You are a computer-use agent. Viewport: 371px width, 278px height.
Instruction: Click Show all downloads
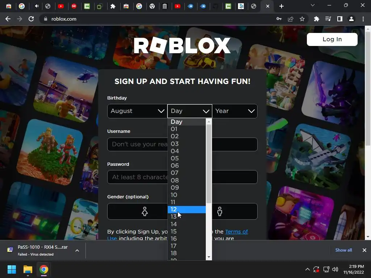click(343, 250)
